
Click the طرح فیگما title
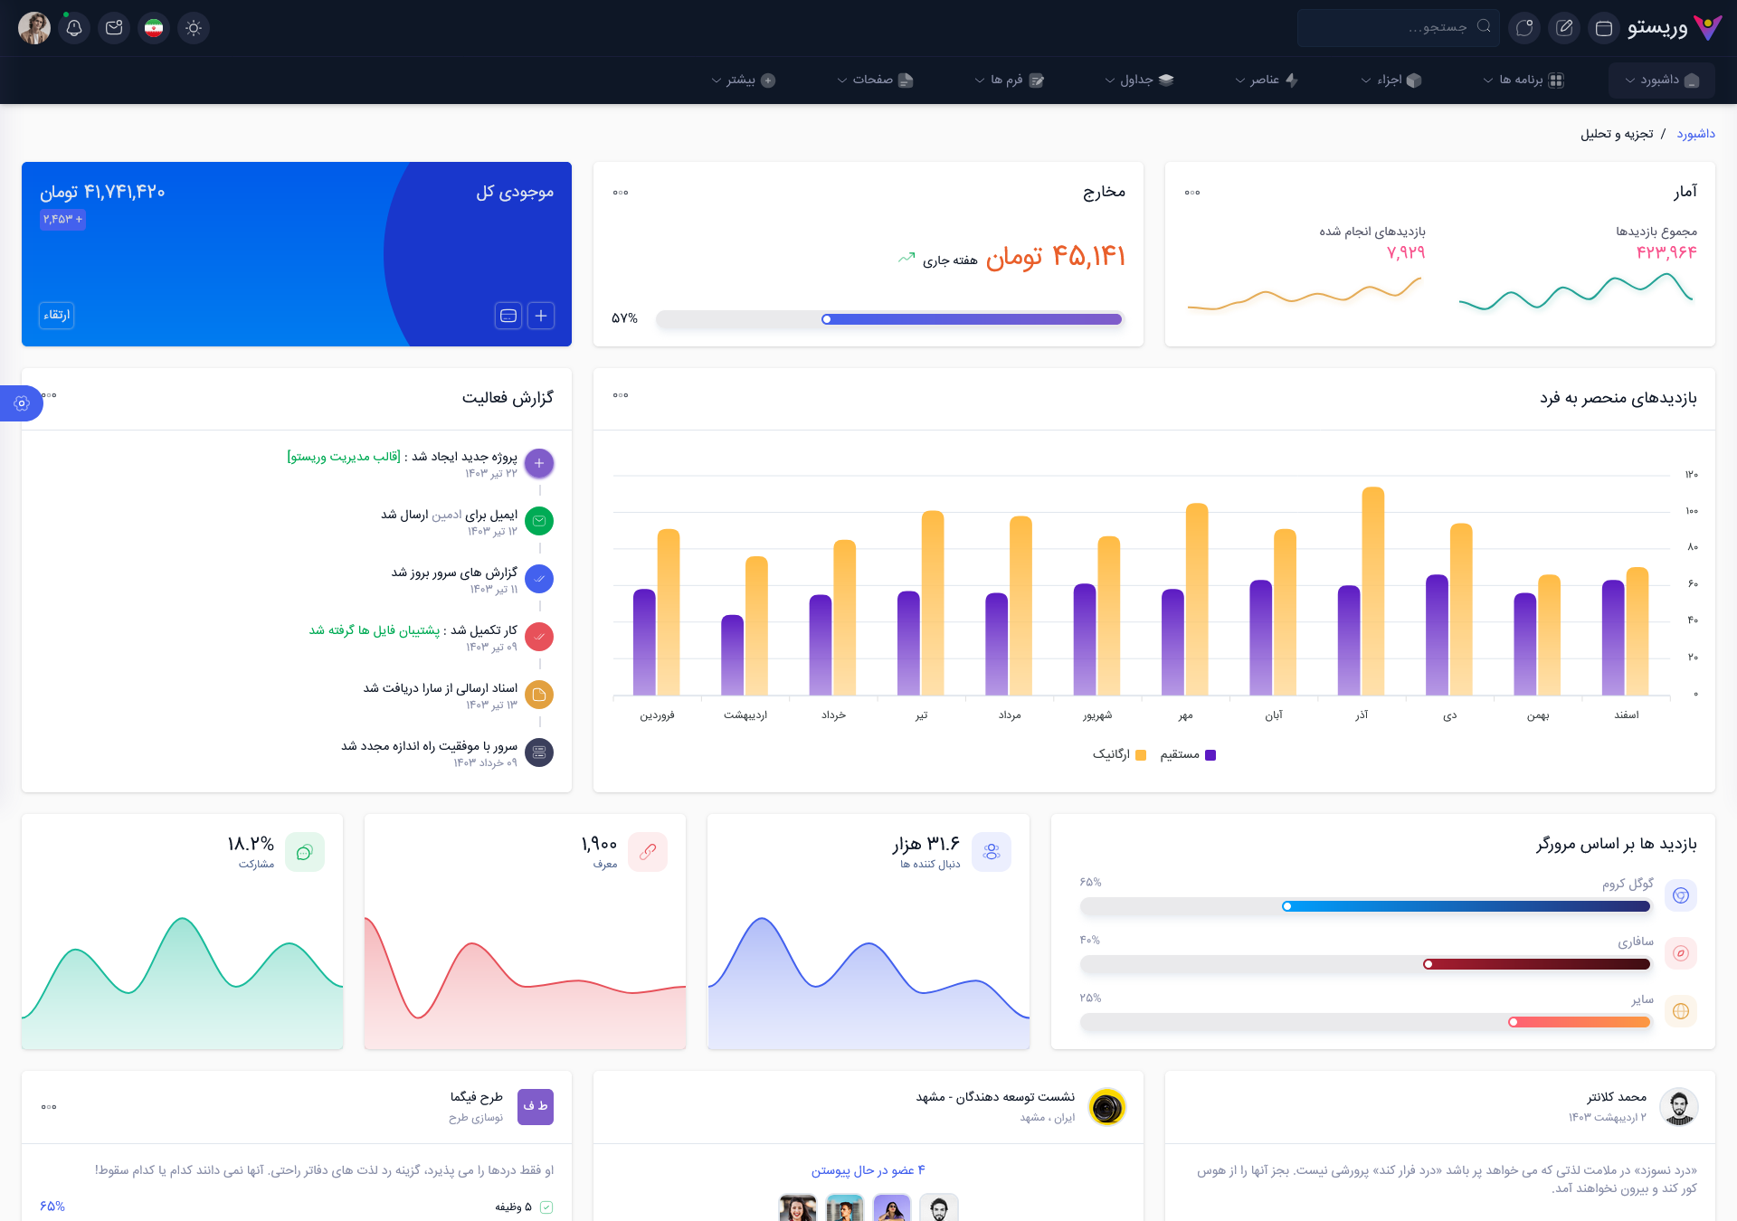click(x=477, y=1097)
